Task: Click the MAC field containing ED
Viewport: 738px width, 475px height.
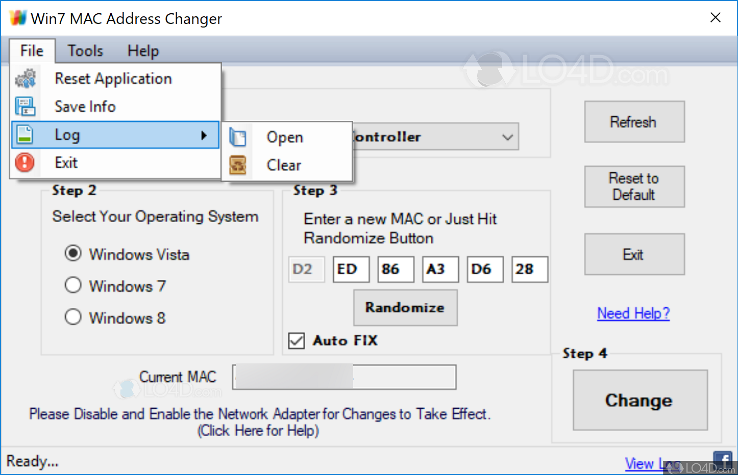Action: coord(351,269)
